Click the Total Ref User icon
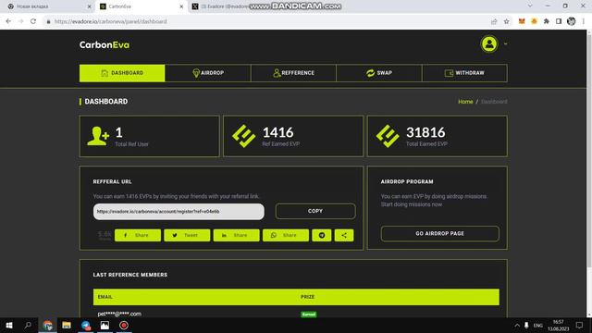592x333 pixels. [x=98, y=136]
